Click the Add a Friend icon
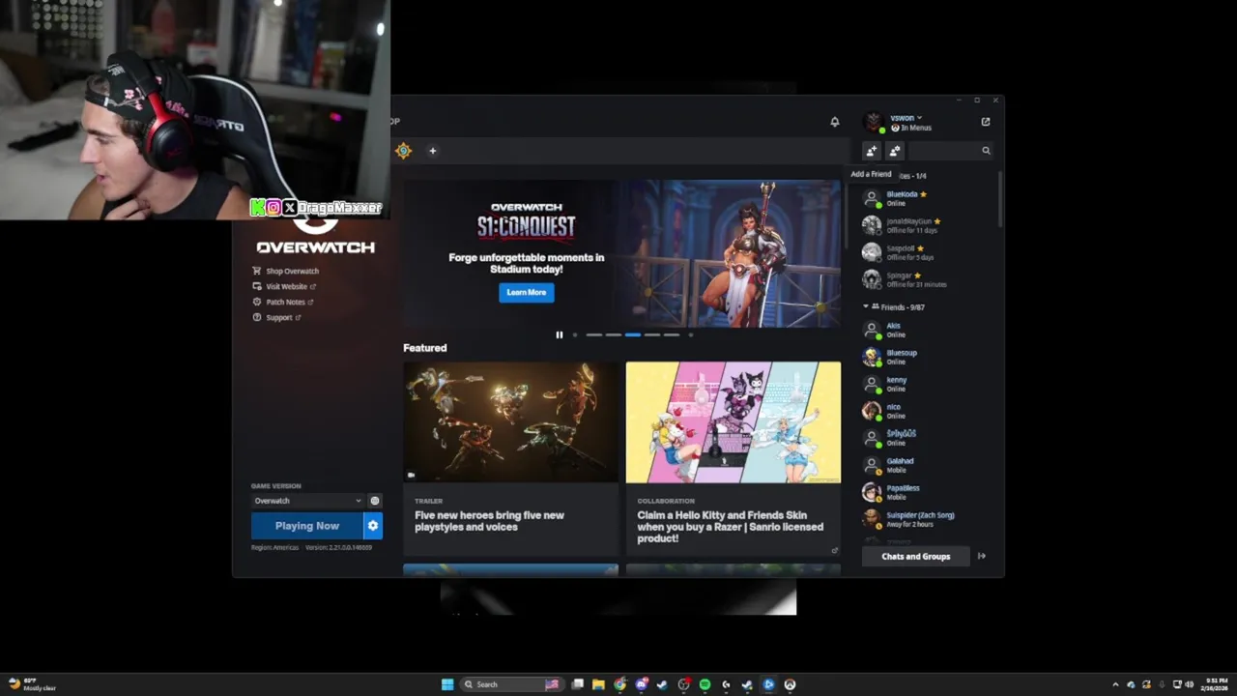Screen dimensions: 1237x696 871,151
